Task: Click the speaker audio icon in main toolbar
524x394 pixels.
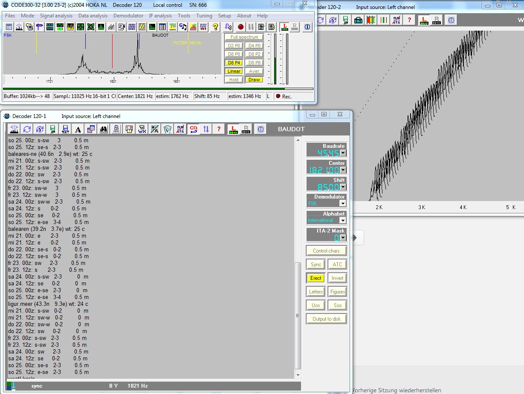Action: (x=229, y=27)
